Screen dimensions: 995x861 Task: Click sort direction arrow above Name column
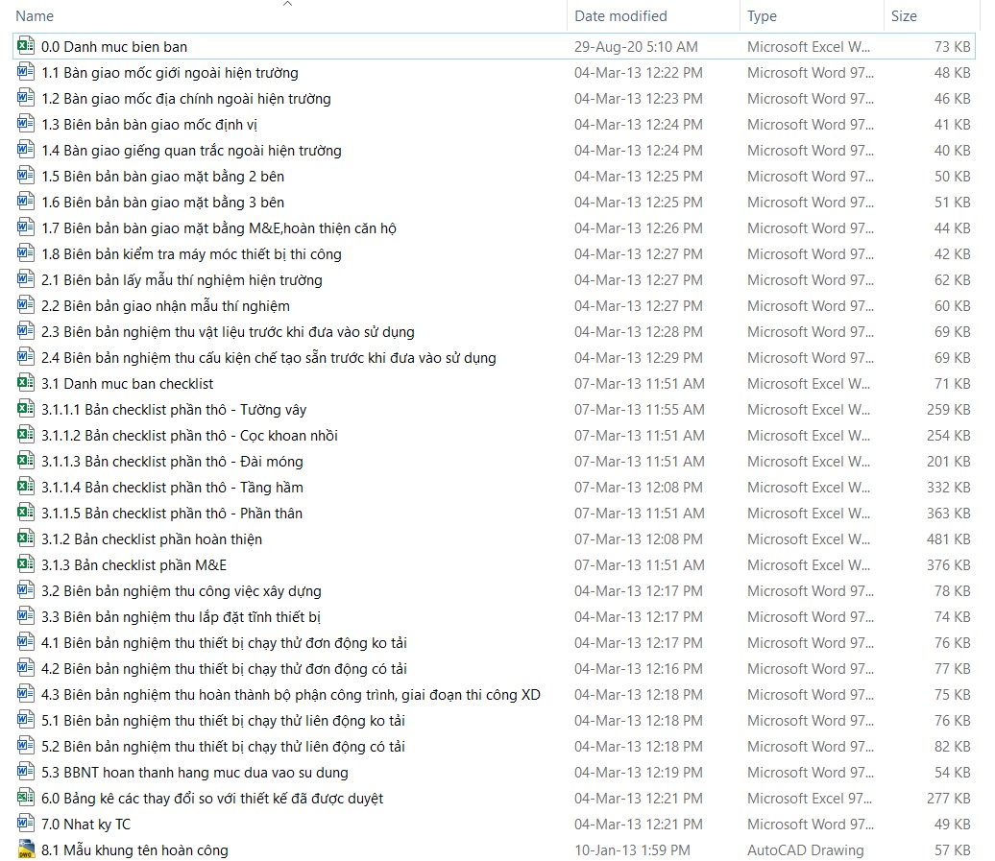286,4
